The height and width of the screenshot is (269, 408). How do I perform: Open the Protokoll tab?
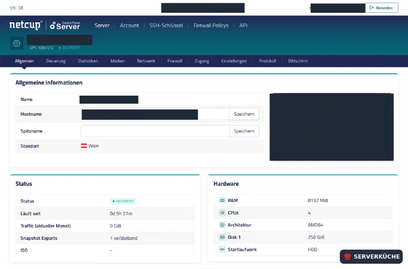coord(268,61)
